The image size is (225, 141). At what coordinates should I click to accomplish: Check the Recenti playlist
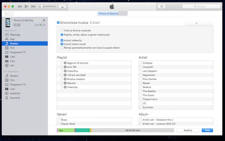click(x=62, y=83)
